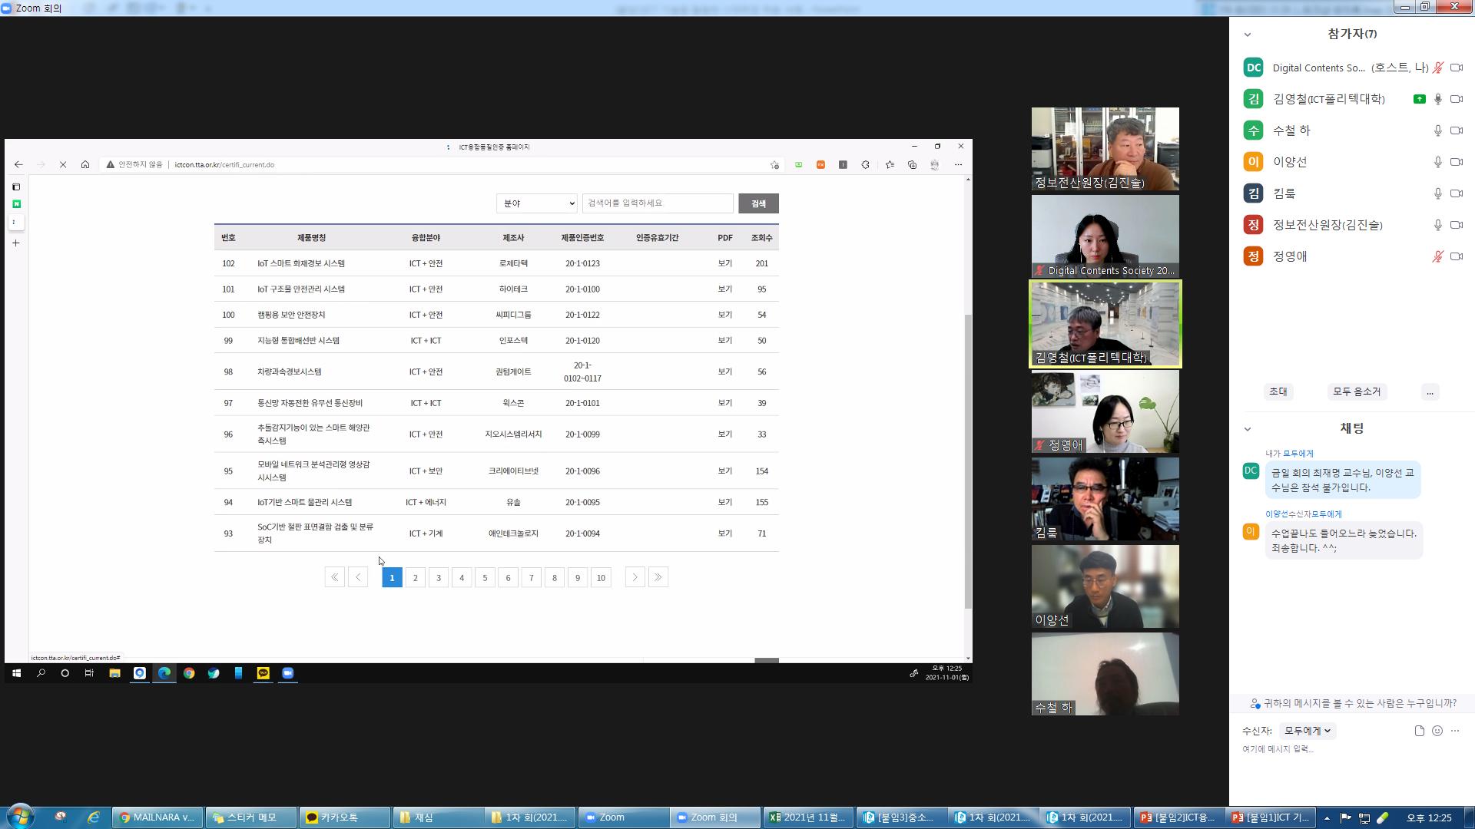Toggle 정영애 muted microphone icon
The width and height of the screenshot is (1475, 829).
[x=1437, y=256]
